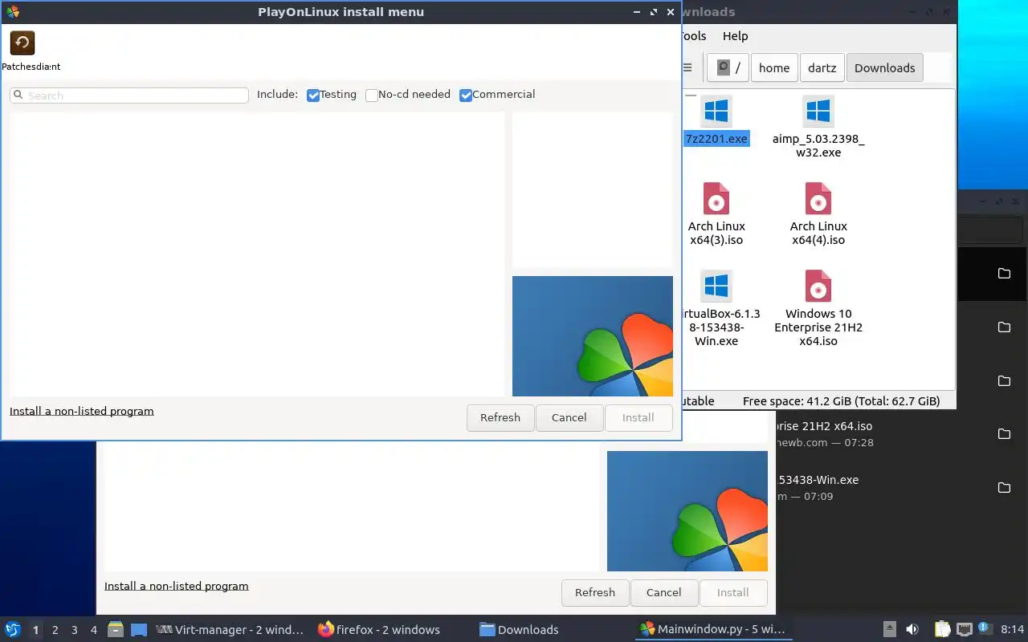Open Mainwindow.py group in taskbar
Viewport: 1028px width, 642px height.
[x=712, y=629]
